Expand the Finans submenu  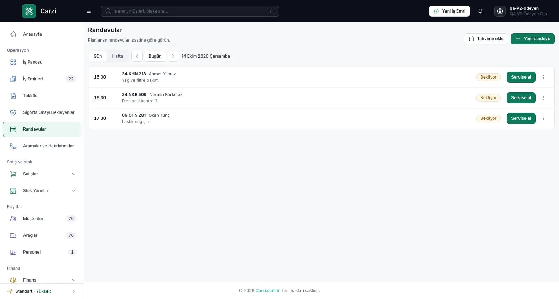tap(74, 280)
